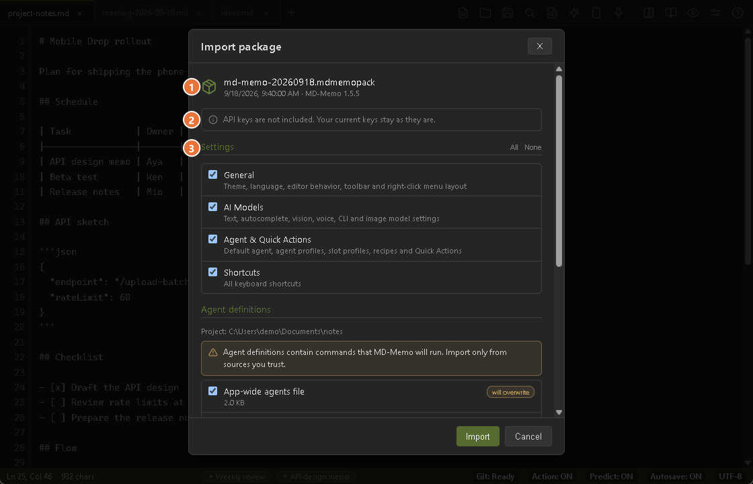Switch to the meeting-2026-09-18.md tab

pos(145,13)
